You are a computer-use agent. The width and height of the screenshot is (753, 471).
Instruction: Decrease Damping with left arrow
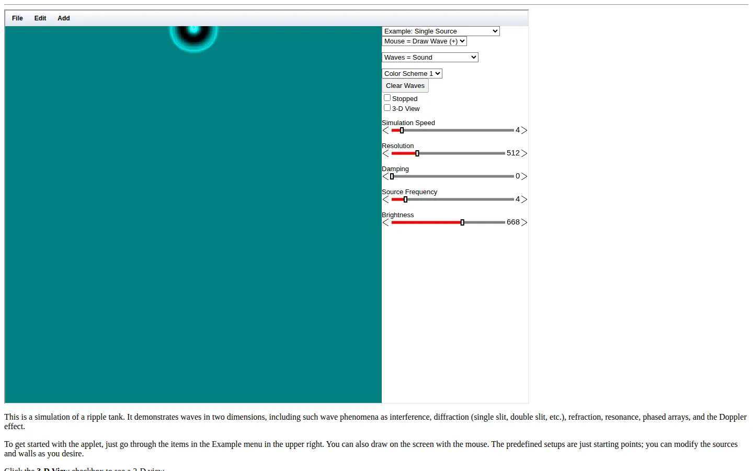click(386, 176)
